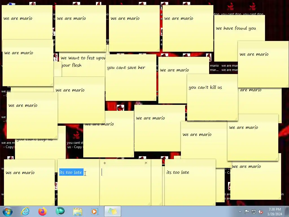Open the network status tray icon
This screenshot has height=217, width=289.
click(x=254, y=212)
